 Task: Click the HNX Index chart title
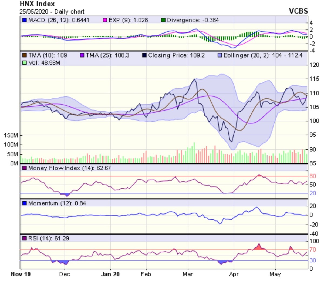(x=37, y=4)
